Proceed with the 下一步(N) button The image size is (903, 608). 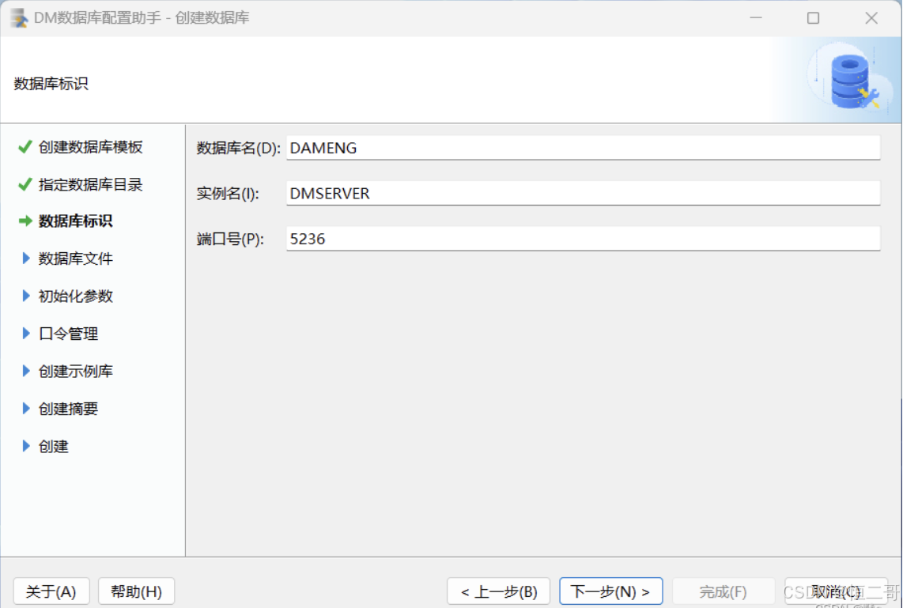click(611, 591)
